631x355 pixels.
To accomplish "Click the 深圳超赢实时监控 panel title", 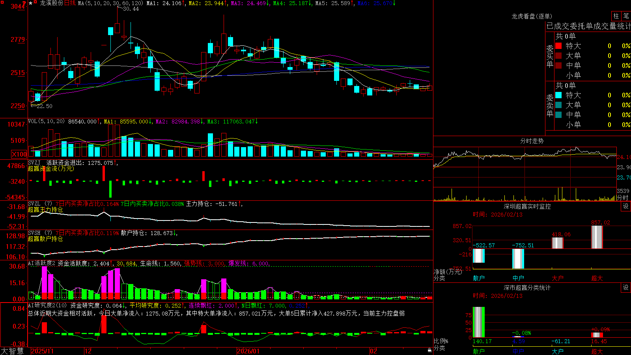I will [x=527, y=206].
